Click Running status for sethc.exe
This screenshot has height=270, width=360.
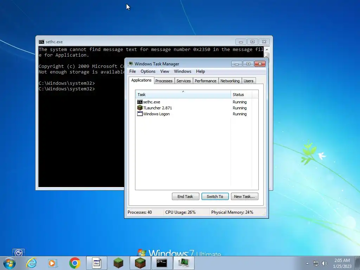[x=239, y=102]
